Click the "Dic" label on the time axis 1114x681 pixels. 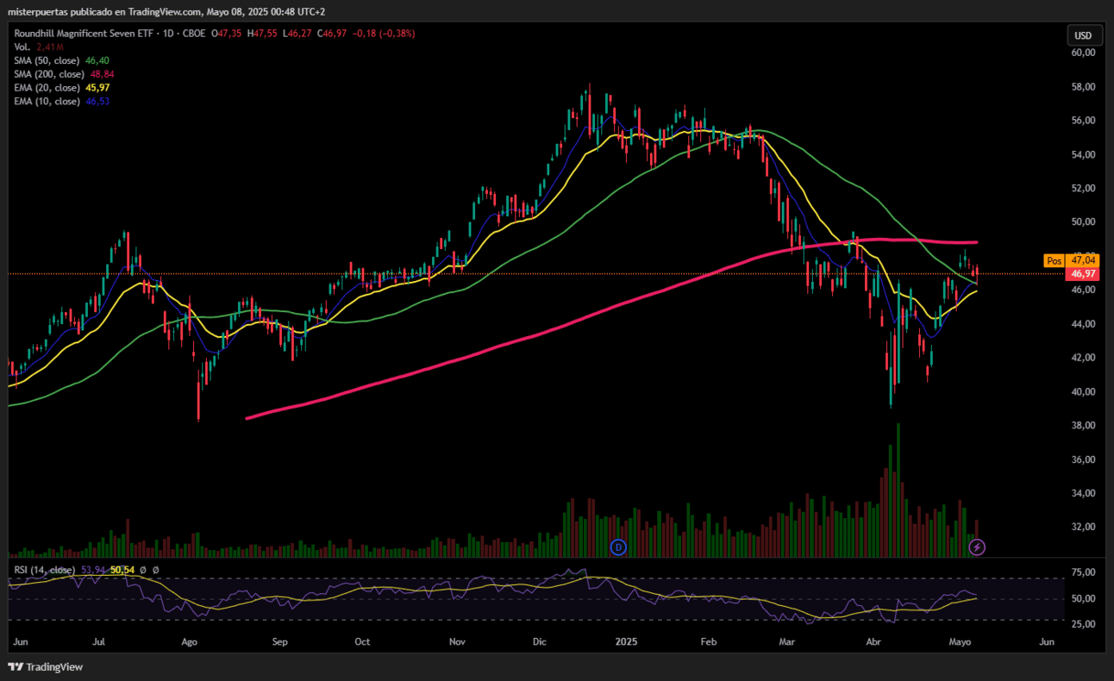(540, 642)
